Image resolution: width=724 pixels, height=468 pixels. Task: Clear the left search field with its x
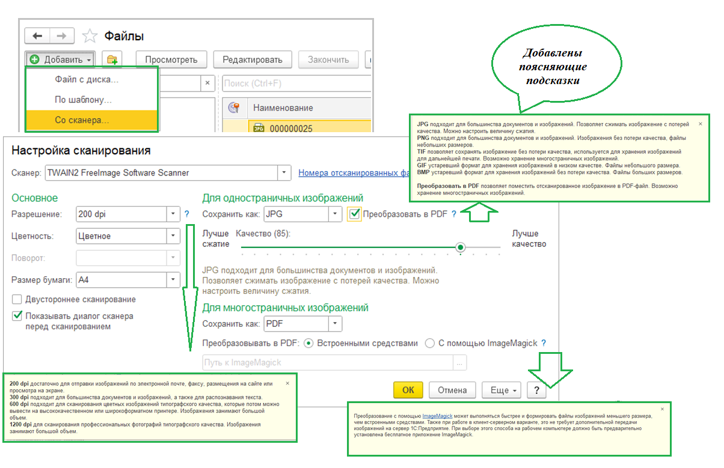pyautogui.click(x=207, y=83)
